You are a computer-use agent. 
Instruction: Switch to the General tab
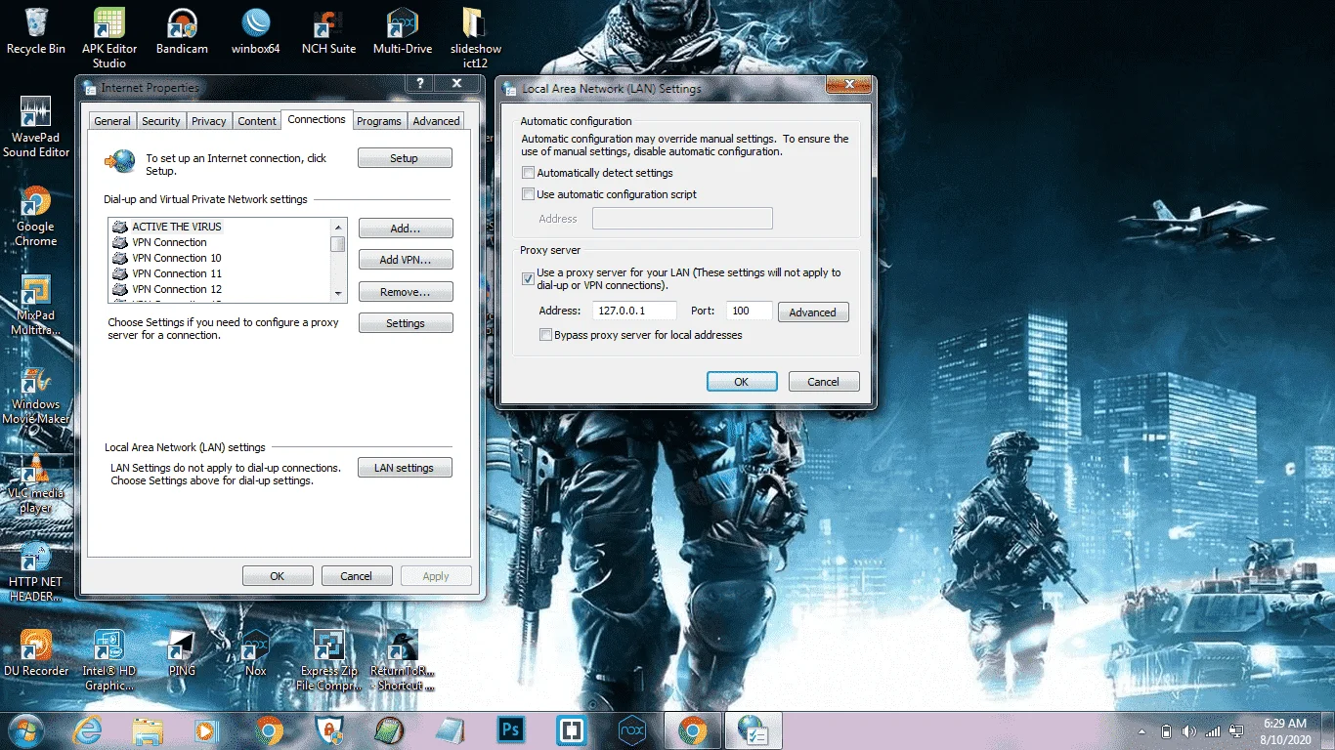112,121
